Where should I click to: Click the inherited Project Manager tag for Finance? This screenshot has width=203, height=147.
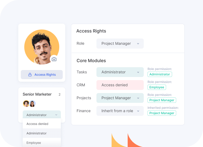pos(162,113)
